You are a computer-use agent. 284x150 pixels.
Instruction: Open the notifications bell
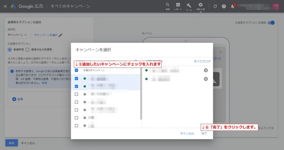tap(233, 6)
